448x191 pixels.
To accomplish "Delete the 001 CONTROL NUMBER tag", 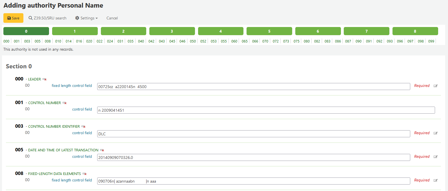I will (x=65, y=103).
